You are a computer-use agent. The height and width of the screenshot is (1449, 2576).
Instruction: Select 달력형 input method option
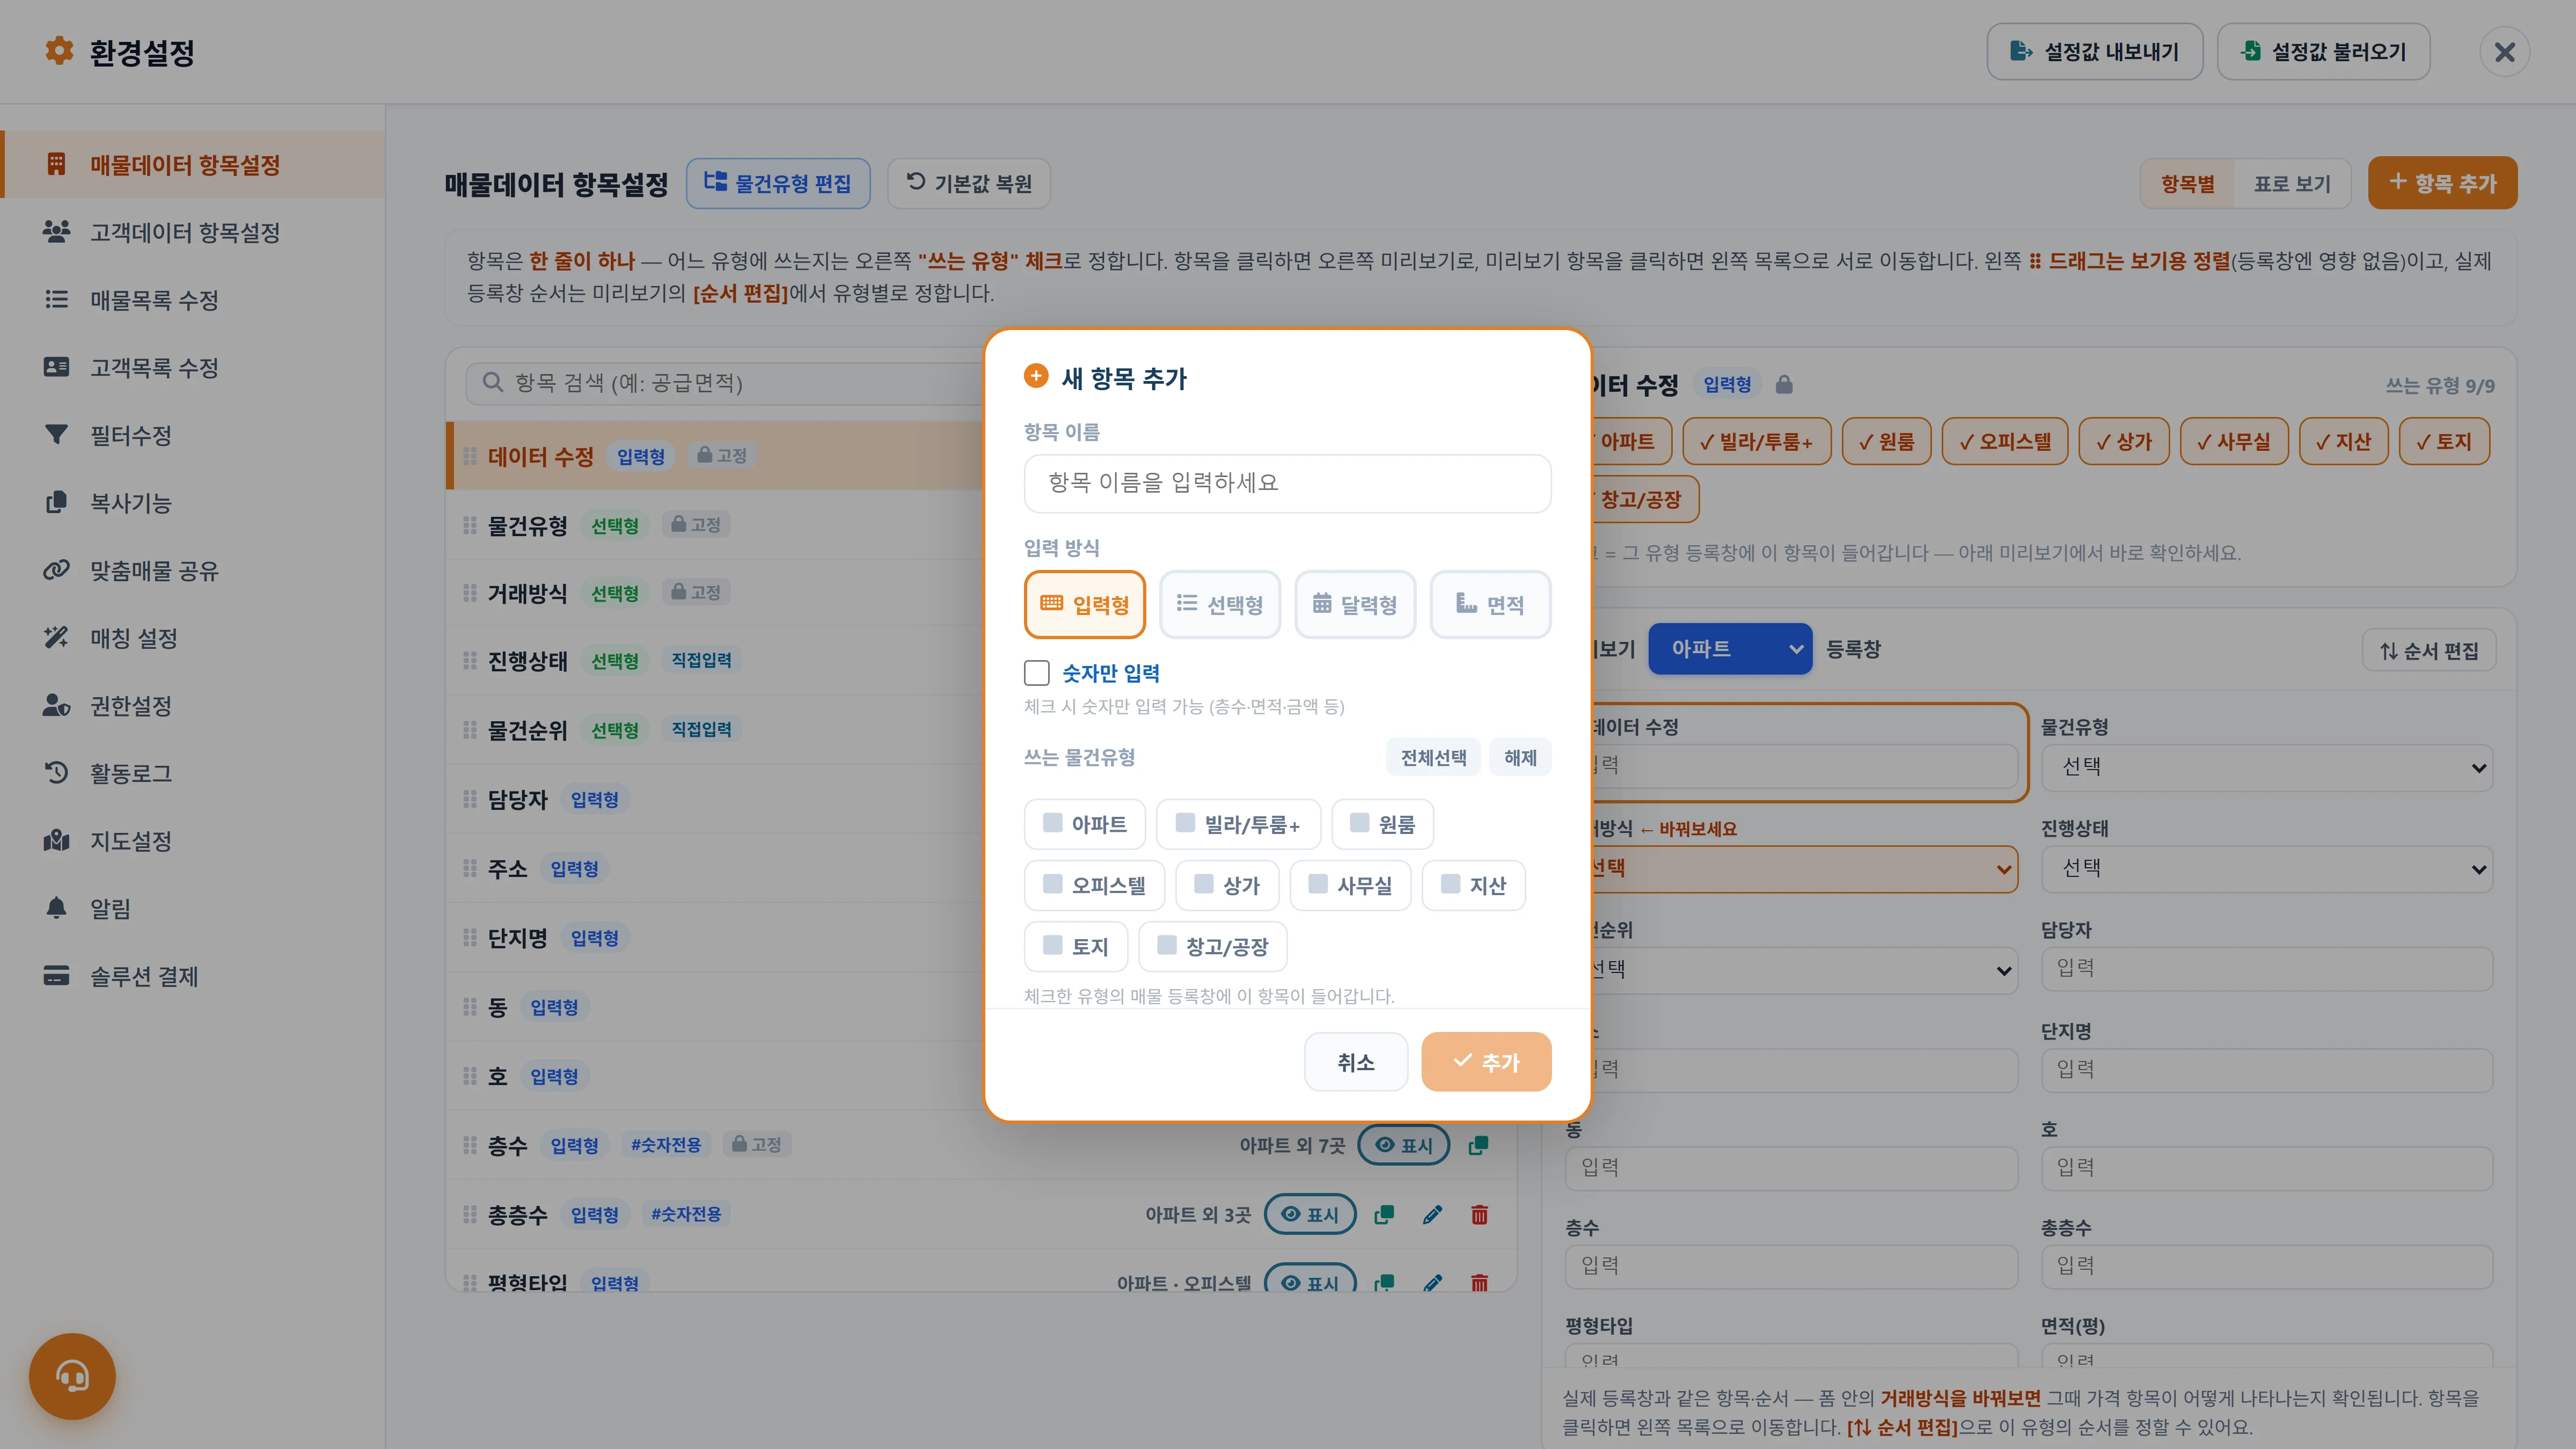coord(1355,604)
